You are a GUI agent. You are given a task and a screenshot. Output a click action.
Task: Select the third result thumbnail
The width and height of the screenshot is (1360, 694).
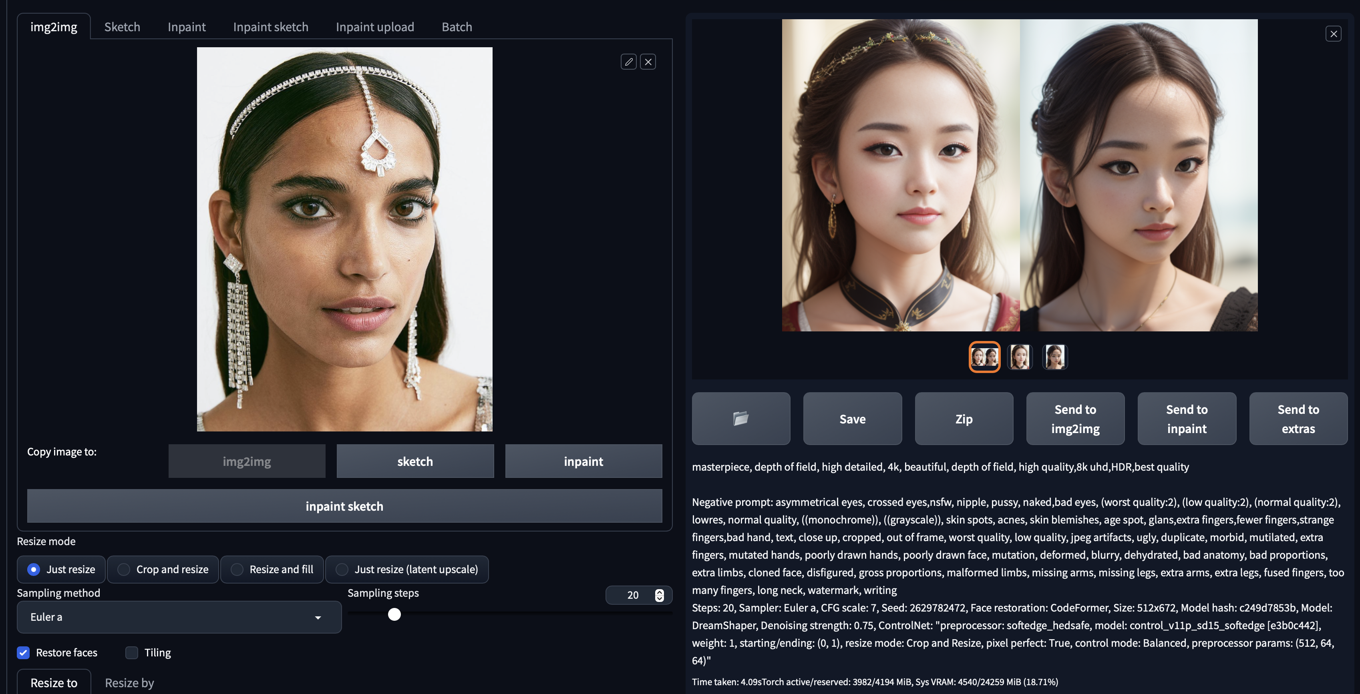pyautogui.click(x=1055, y=357)
